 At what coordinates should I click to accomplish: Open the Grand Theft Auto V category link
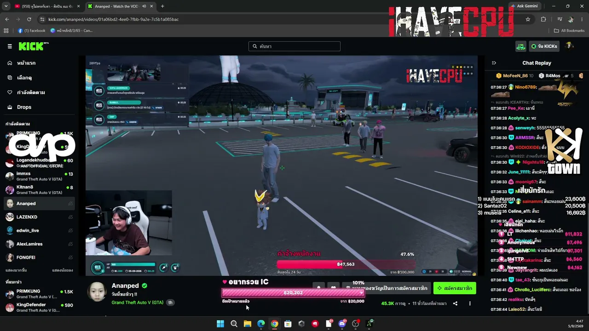[x=138, y=302]
